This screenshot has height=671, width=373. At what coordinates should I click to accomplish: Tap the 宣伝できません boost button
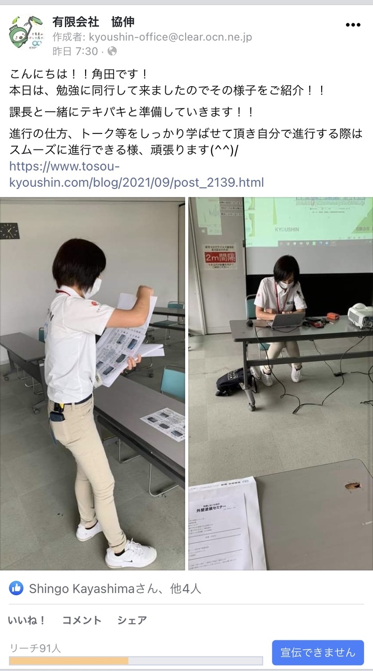point(318,652)
